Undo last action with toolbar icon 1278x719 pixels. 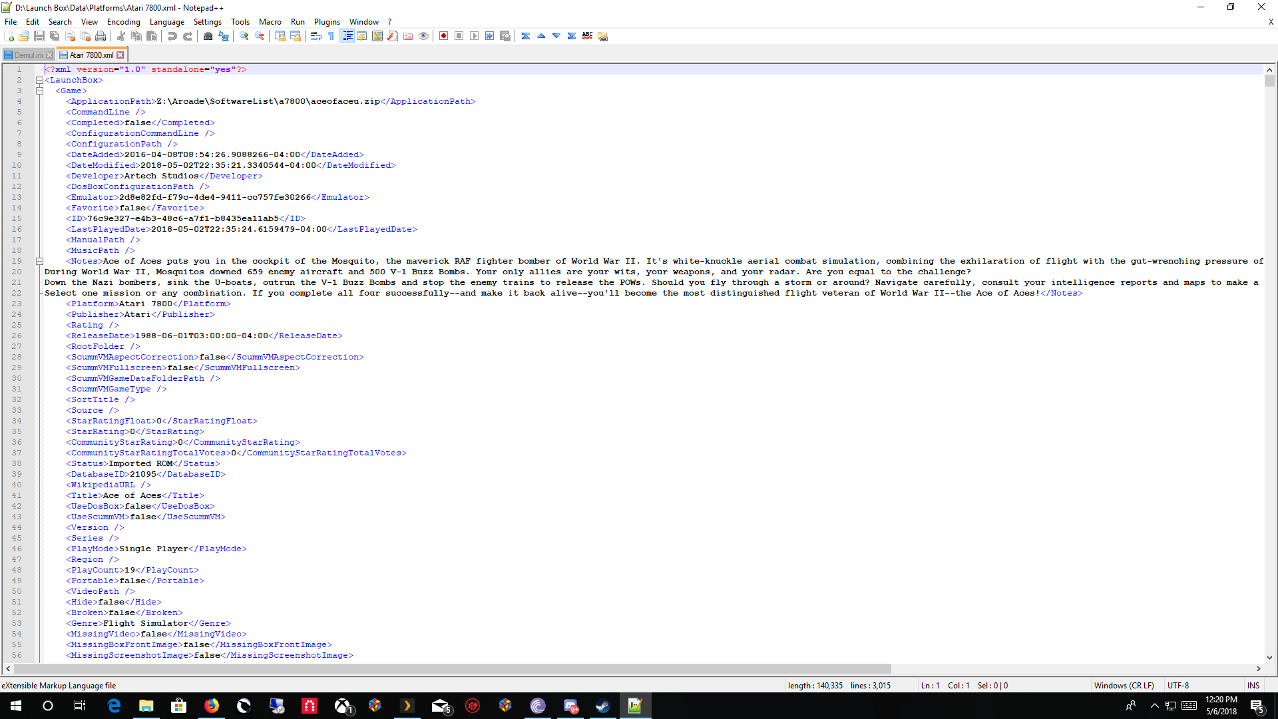tap(172, 36)
